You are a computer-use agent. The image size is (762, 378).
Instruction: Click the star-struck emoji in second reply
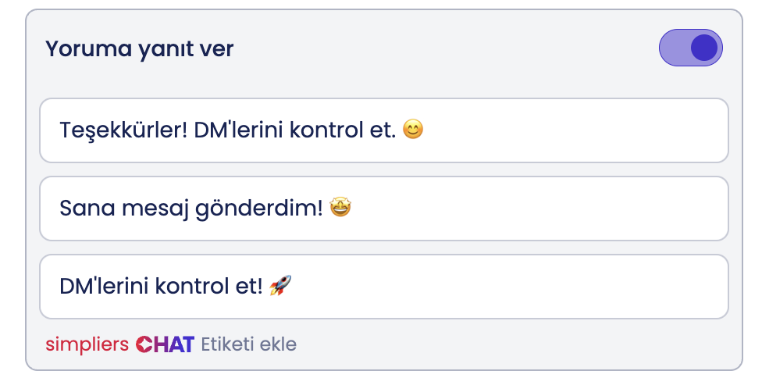click(x=340, y=208)
